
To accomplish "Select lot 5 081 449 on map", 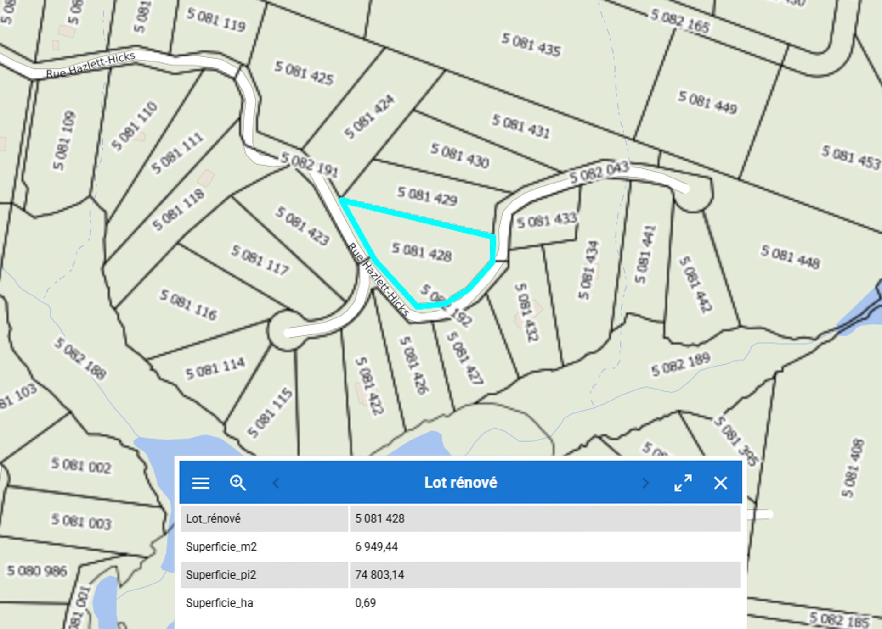I will pos(707,102).
